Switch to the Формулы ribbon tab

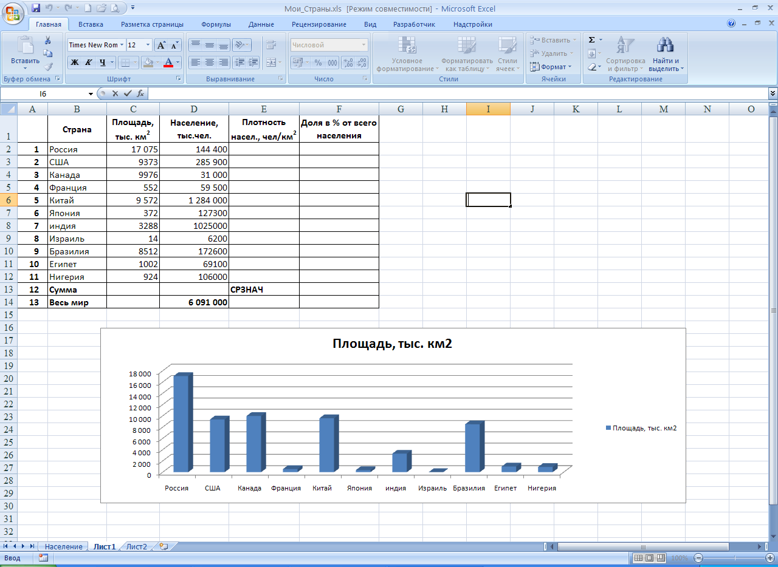coord(216,24)
